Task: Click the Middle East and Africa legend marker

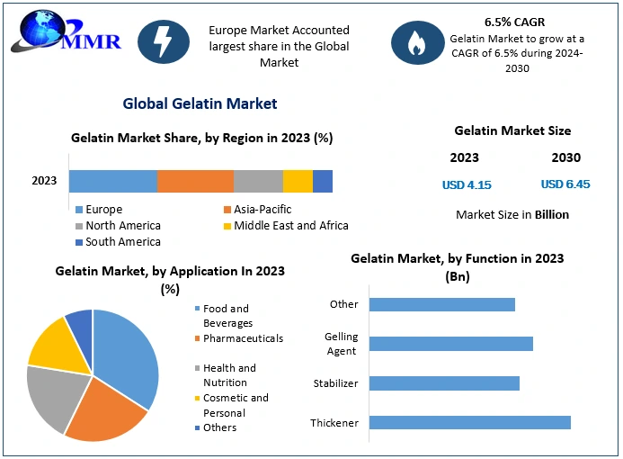Action: click(227, 226)
